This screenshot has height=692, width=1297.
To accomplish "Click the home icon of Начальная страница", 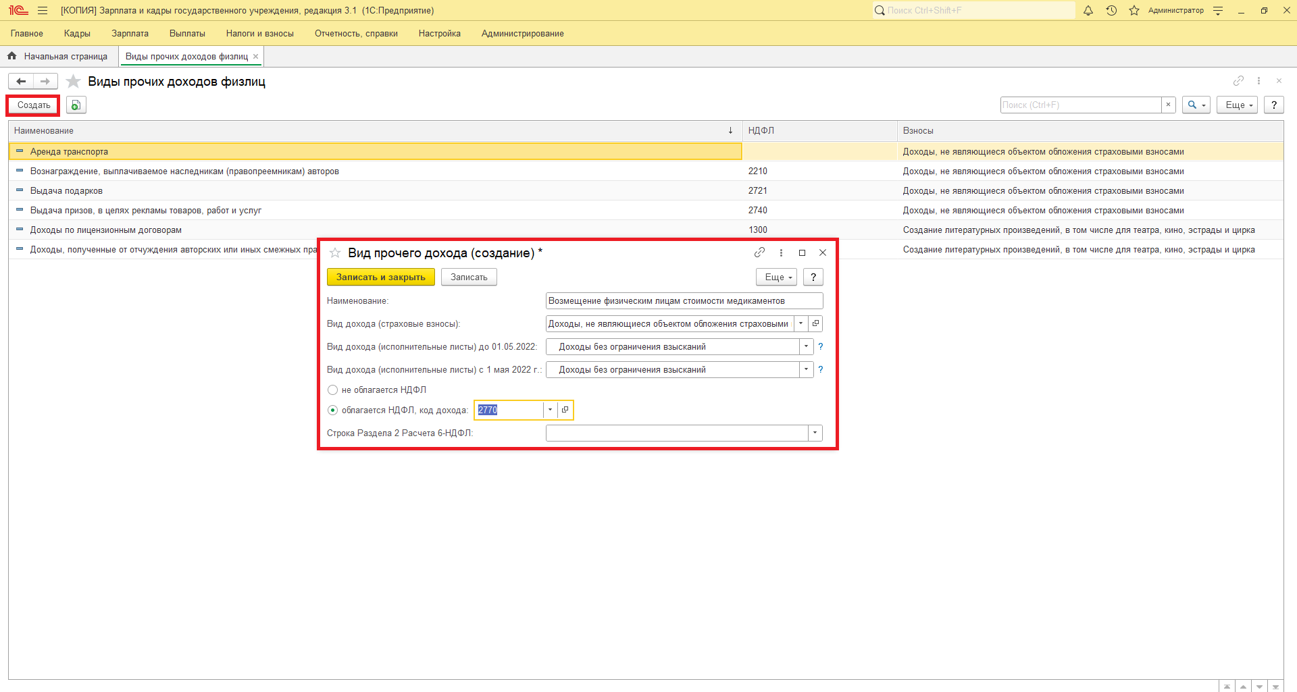I will [11, 56].
